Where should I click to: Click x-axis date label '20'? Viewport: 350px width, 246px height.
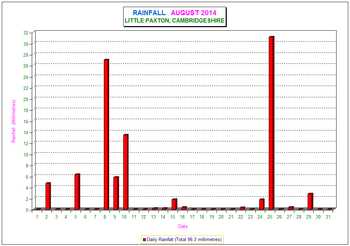coord(221,217)
